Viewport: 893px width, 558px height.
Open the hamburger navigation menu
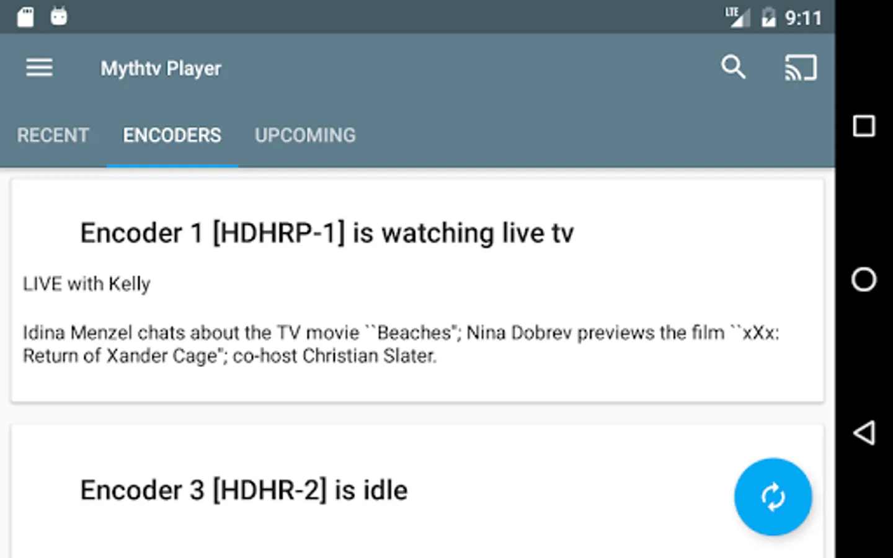click(x=39, y=67)
